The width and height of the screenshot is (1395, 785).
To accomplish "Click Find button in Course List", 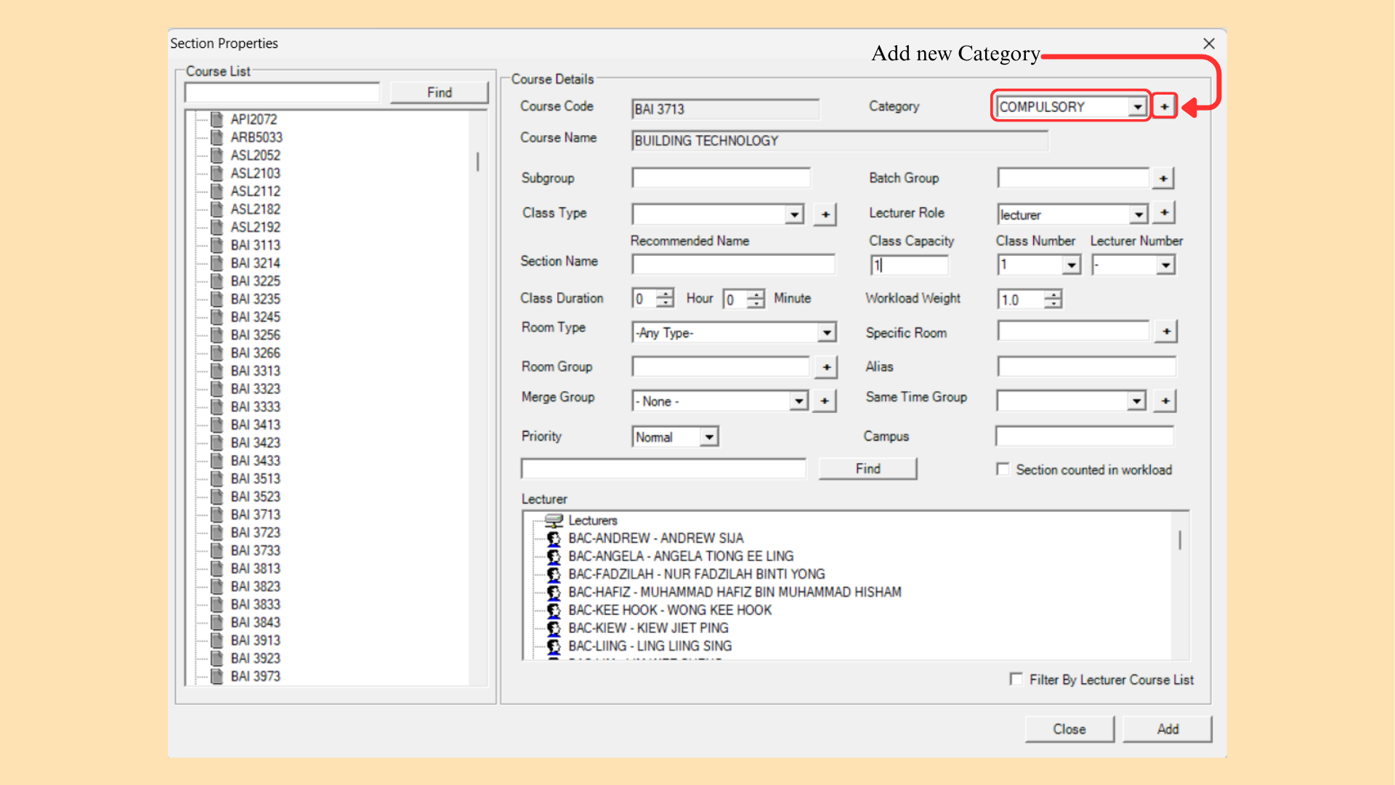I will click(x=439, y=92).
